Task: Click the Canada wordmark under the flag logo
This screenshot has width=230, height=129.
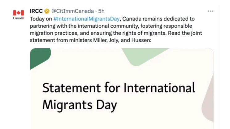Action: [18, 18]
